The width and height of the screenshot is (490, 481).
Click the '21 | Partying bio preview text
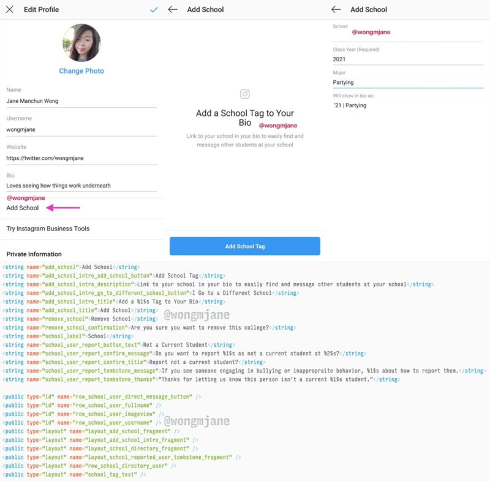tap(350, 105)
